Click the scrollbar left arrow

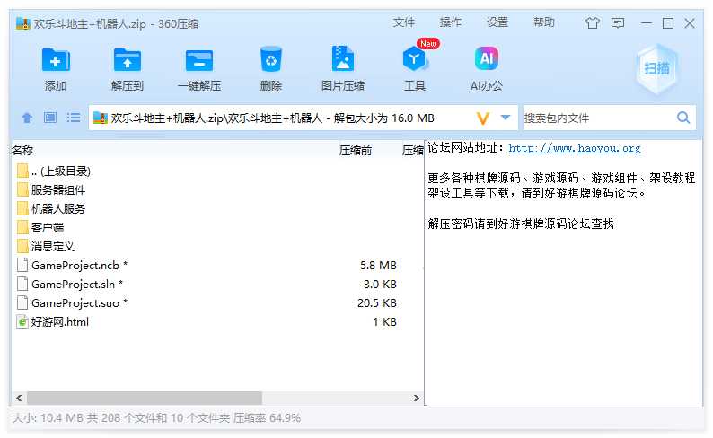click(x=19, y=398)
